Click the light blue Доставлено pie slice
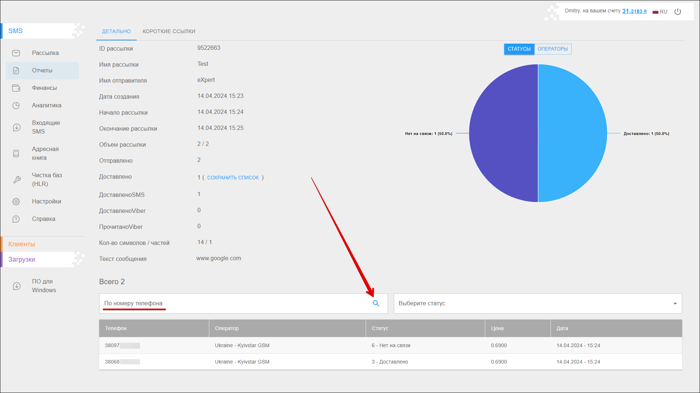Viewport: 700px width, 393px height. pos(572,133)
